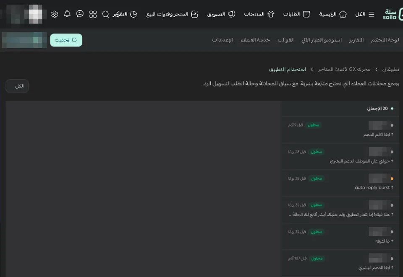Open المتجر وقنوات البيع menu

click(x=172, y=14)
